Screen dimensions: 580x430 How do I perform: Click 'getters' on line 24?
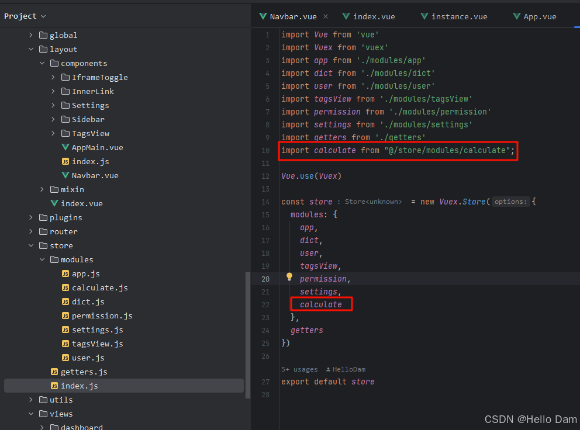point(306,331)
